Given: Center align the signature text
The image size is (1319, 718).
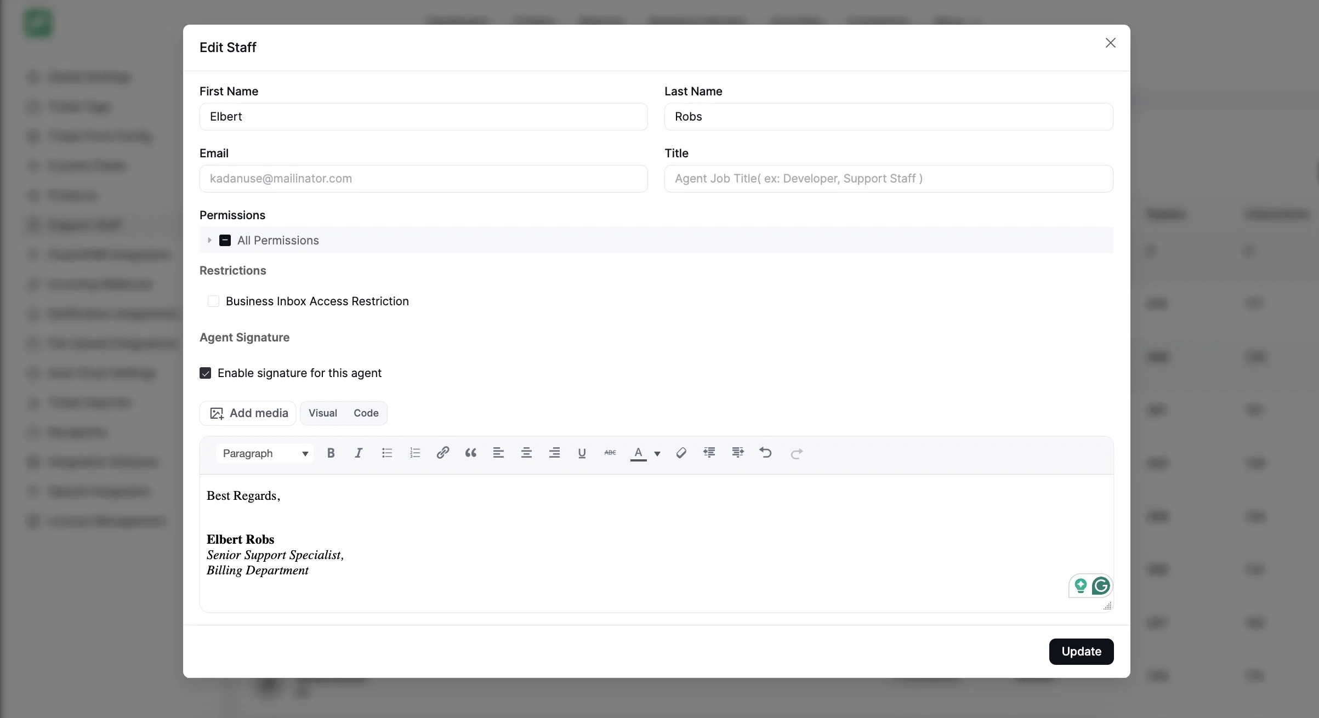Looking at the screenshot, I should (526, 453).
